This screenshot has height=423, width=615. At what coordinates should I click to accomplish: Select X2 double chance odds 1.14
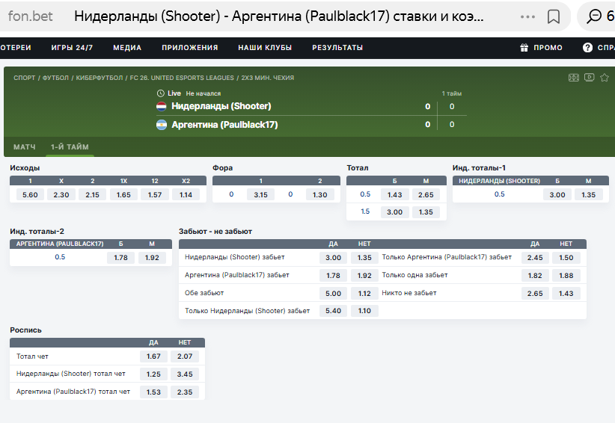186,194
